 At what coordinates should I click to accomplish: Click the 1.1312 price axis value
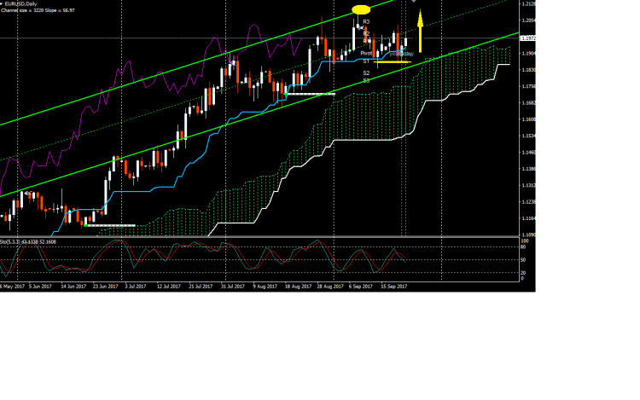point(528,186)
